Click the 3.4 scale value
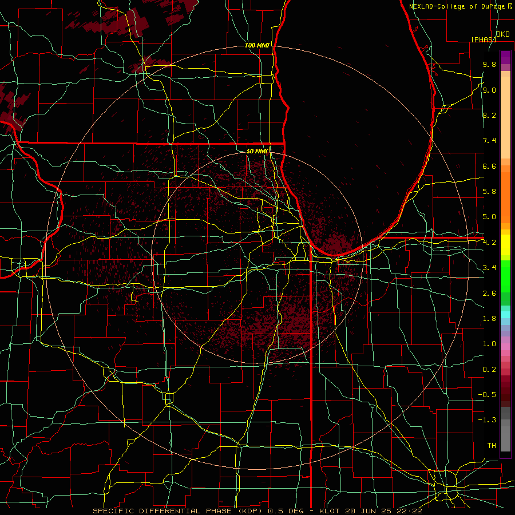The image size is (515, 515). click(x=489, y=268)
